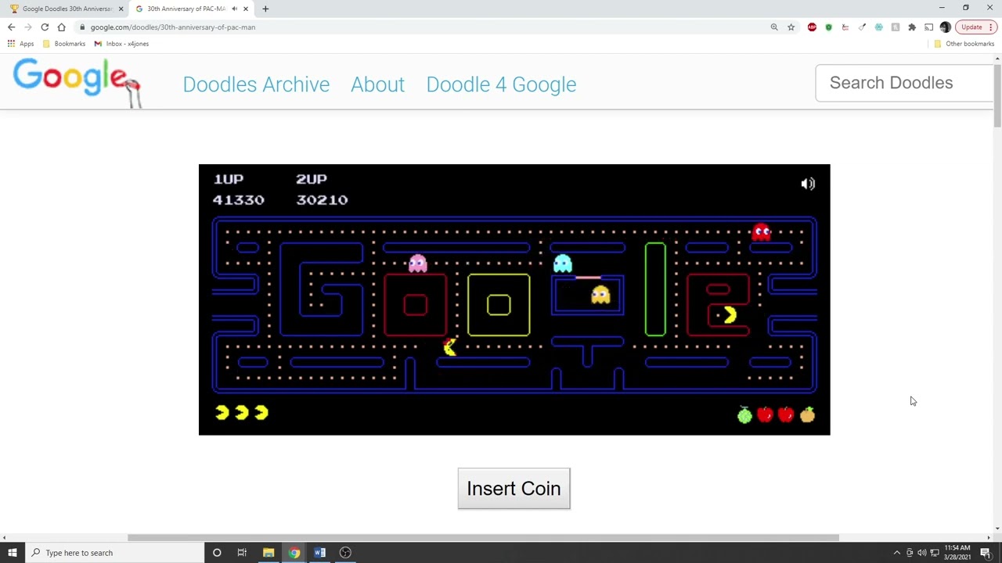Open Doodle 4 Google link
This screenshot has height=563, width=1002.
coord(501,84)
